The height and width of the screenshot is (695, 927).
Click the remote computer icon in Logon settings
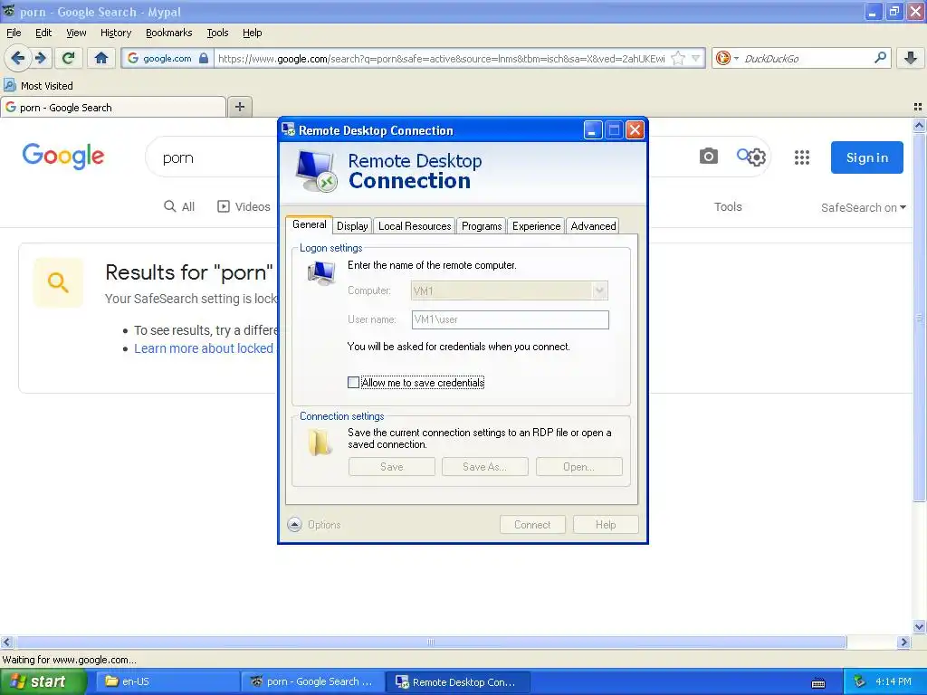pos(321,273)
